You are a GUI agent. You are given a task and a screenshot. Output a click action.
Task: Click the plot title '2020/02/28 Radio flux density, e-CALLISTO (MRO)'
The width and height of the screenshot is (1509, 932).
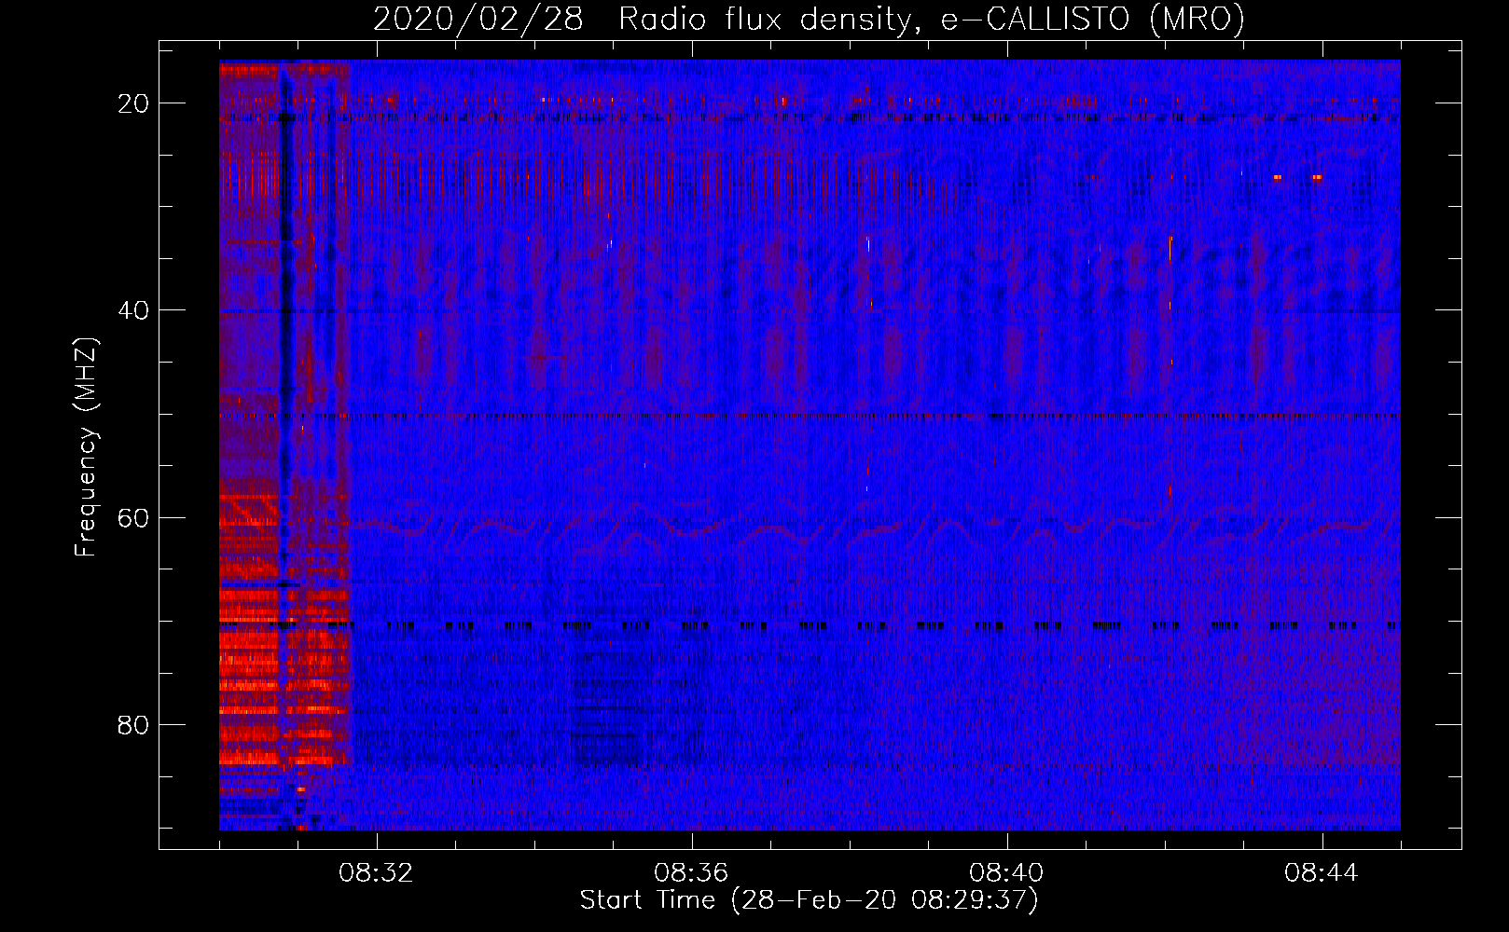click(x=810, y=19)
